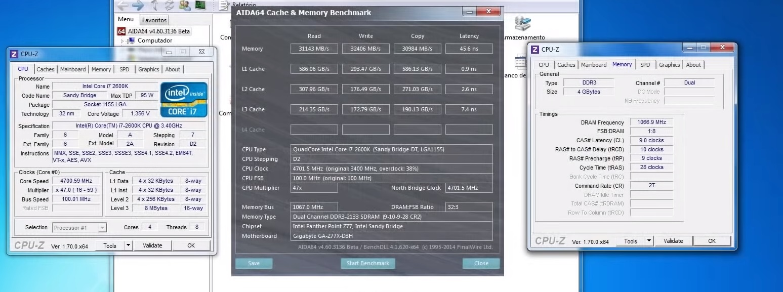Click memory Size value 4 GBytes
Screen dimensions: 783x292
pos(589,92)
